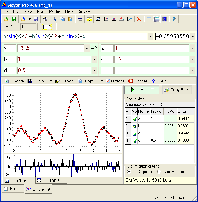Click the new blank board tab icon
198x202 pixels.
(47, 27)
